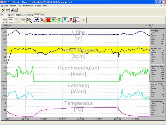Viewport: 166px width, 125px height.
Task: Click the 01:15:00 label on the time axis
Action: pyautogui.click(x=99, y=119)
